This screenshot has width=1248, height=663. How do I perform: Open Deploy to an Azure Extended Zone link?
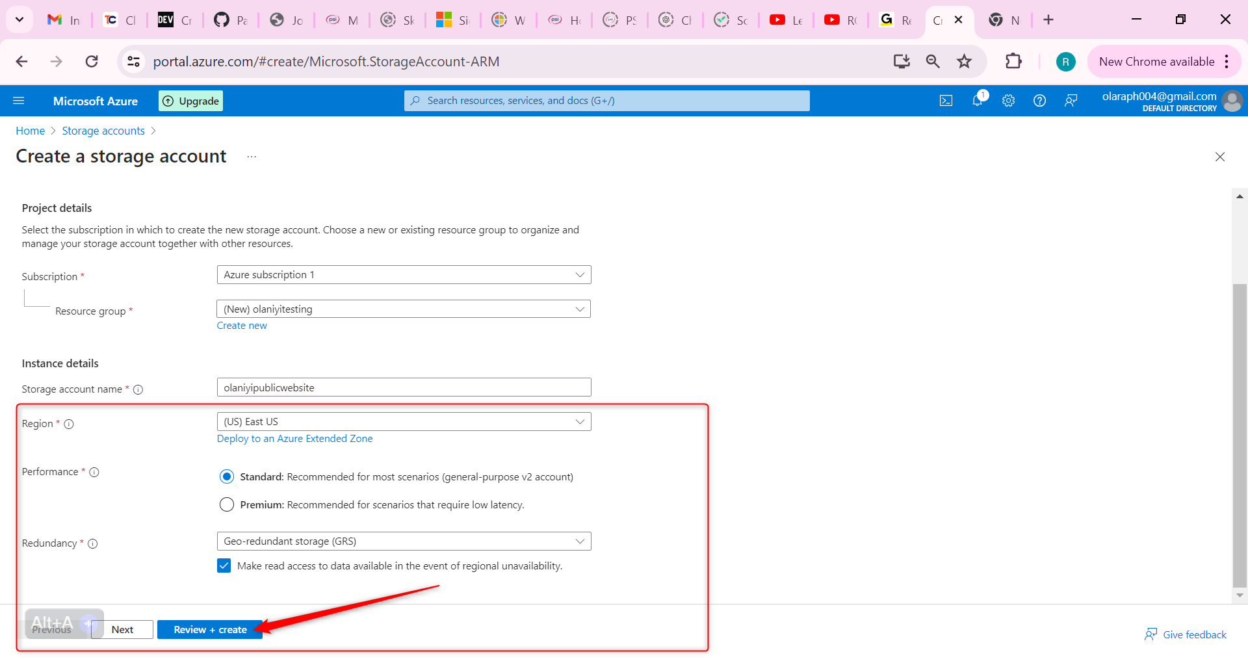click(x=295, y=439)
